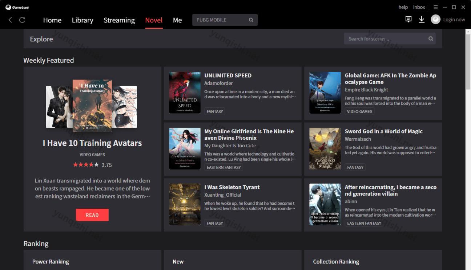Click the Lin Xuan transmigrated description
Screen dimensions: 471x270
coord(92,188)
